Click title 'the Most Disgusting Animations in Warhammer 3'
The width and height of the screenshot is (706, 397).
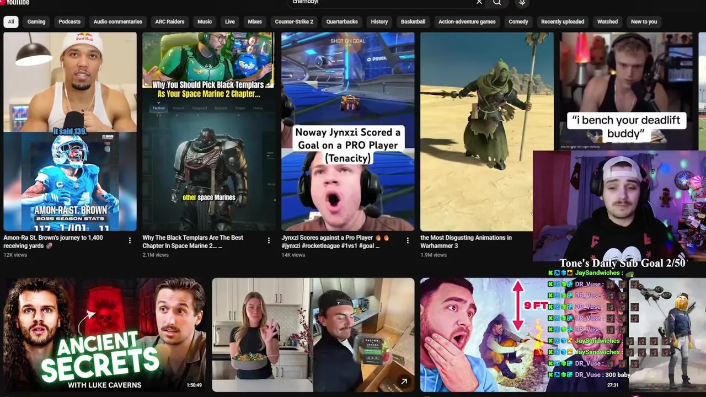click(x=466, y=242)
